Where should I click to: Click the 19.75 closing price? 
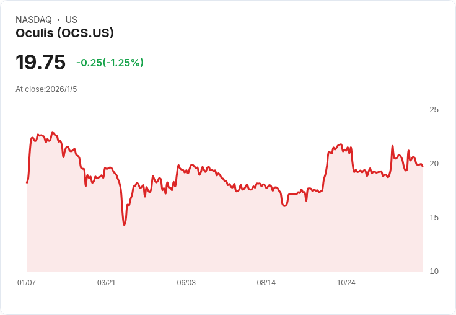pos(40,63)
